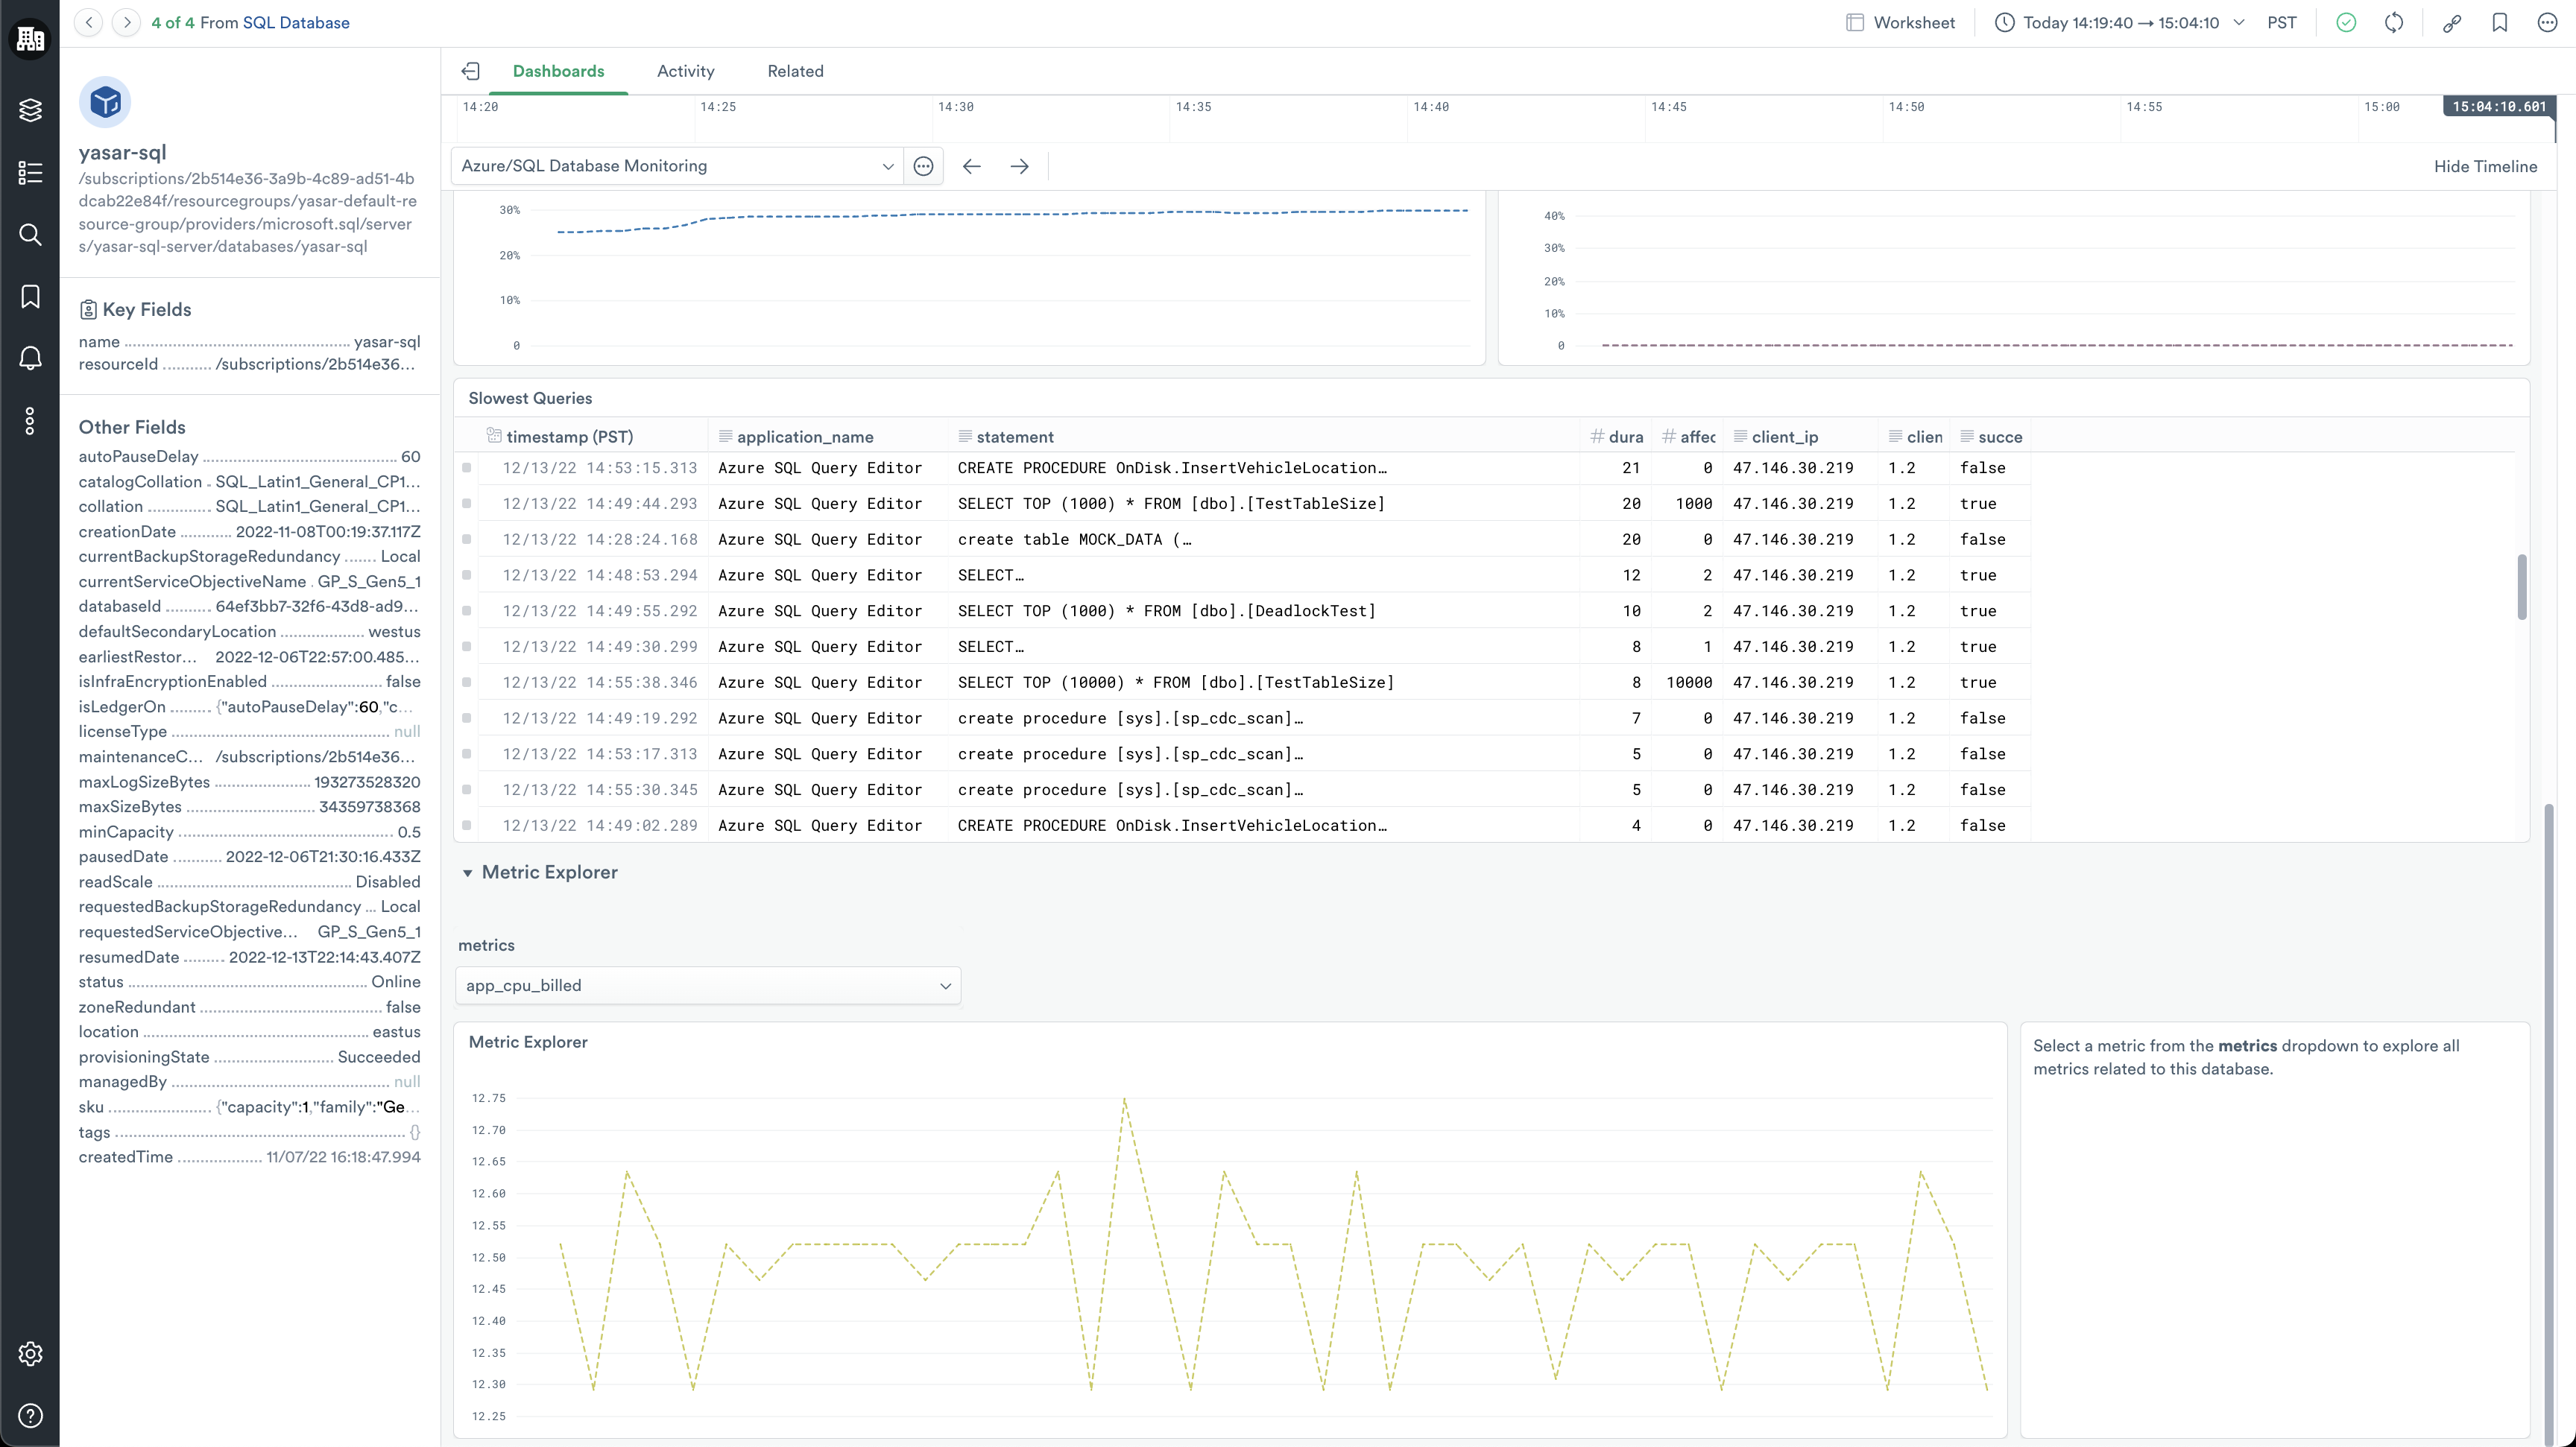
Task: Click the 15:04:10.601 timeline marker
Action: pyautogui.click(x=2498, y=106)
